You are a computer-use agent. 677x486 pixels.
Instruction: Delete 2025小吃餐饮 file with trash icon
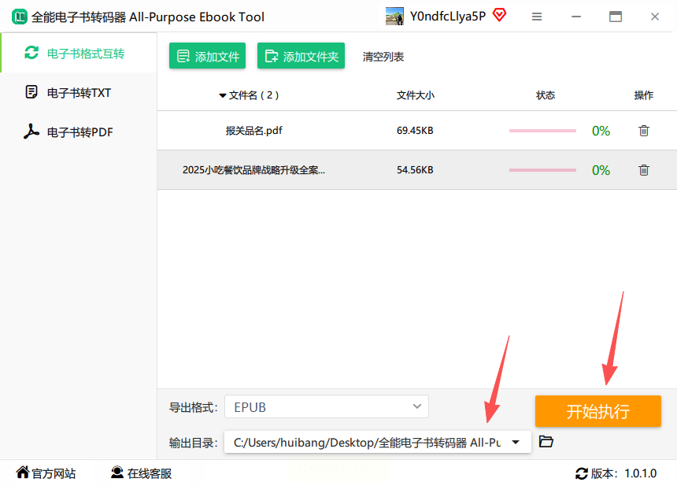point(644,170)
